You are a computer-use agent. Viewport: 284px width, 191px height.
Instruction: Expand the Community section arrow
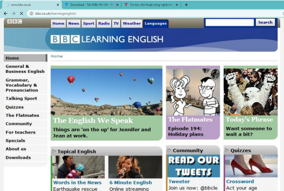[x=169, y=150]
